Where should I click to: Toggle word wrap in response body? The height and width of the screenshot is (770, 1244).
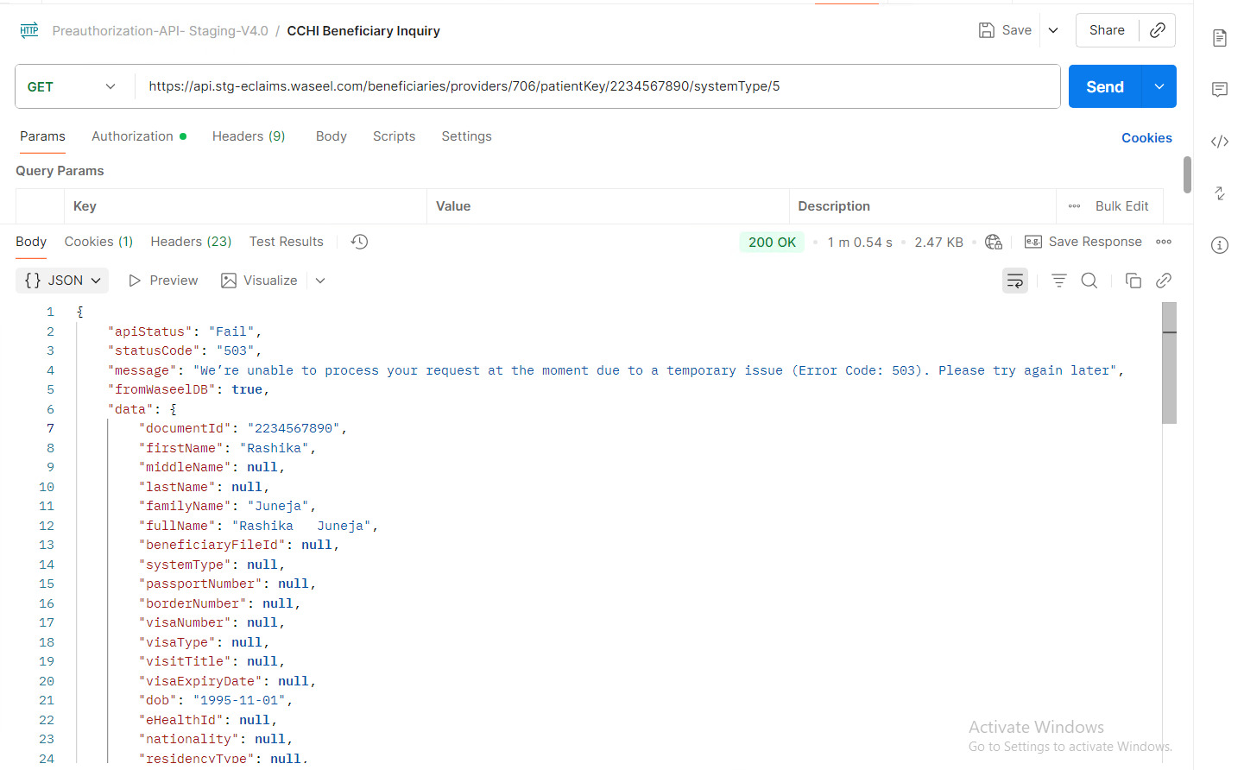point(1014,281)
